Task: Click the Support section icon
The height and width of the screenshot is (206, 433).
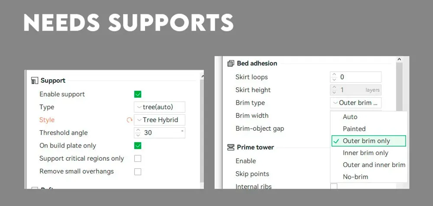Action: [x=35, y=80]
